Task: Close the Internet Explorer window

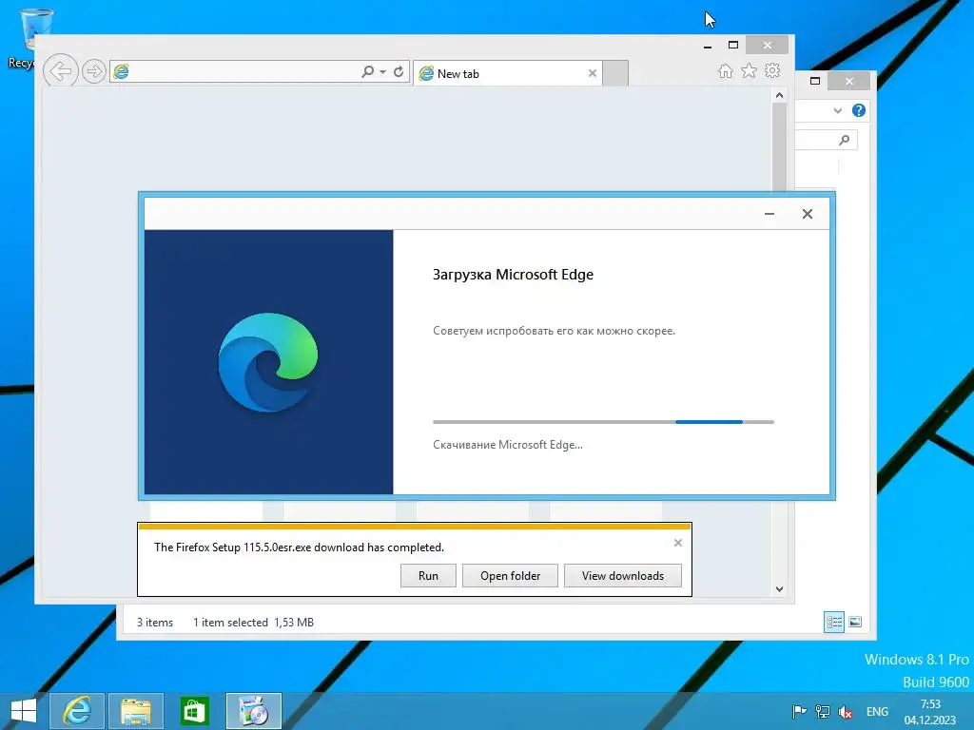Action: 768,46
